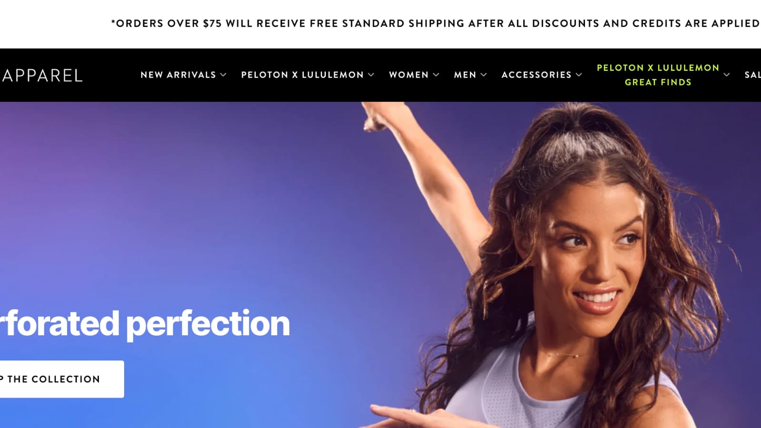Image resolution: width=761 pixels, height=428 pixels.
Task: Click the Apparel logo
Action: pos(42,75)
